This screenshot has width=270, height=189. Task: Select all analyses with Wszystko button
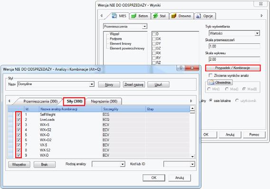[x=19, y=164]
